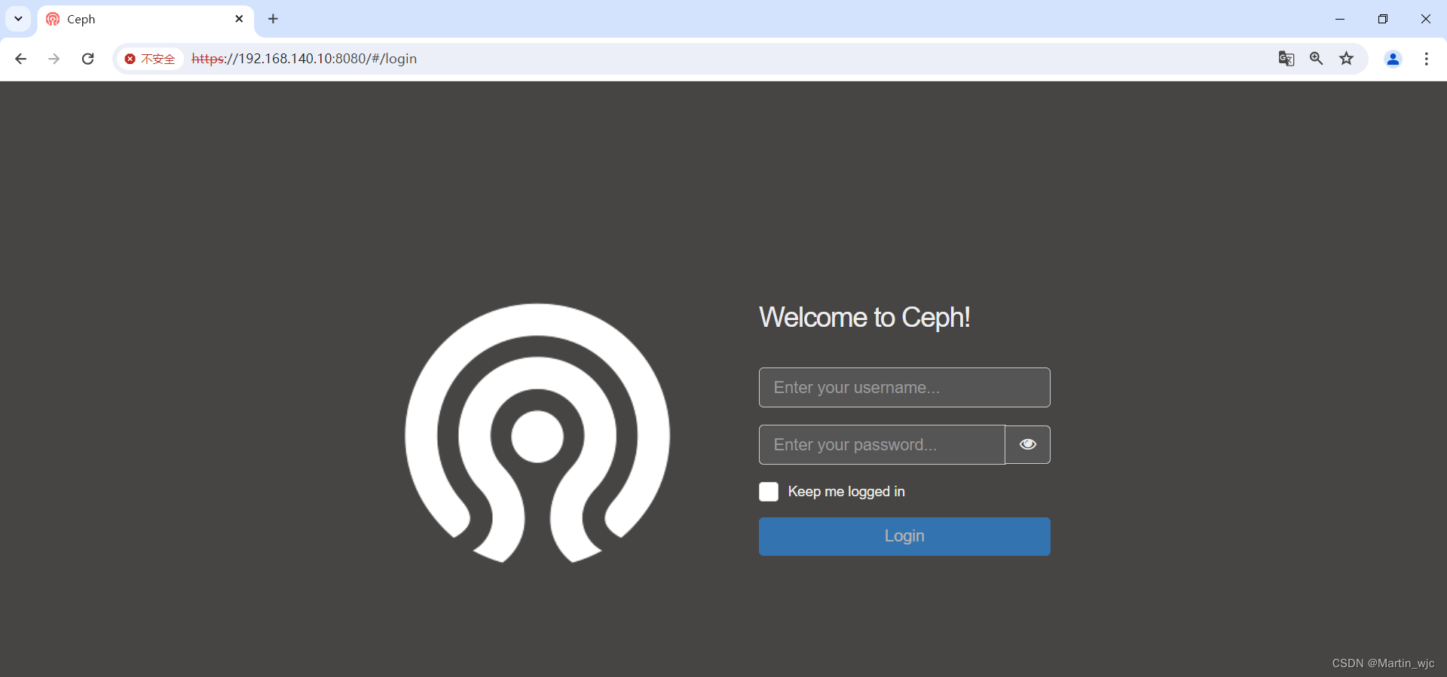Open a new tab with the plus button
This screenshot has height=677, width=1447.
273,19
